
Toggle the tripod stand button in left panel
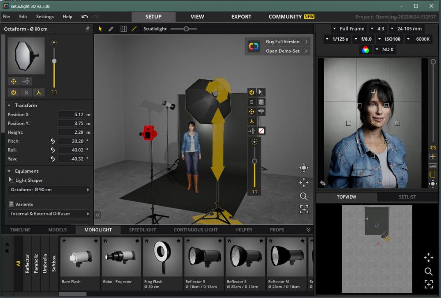[39, 92]
